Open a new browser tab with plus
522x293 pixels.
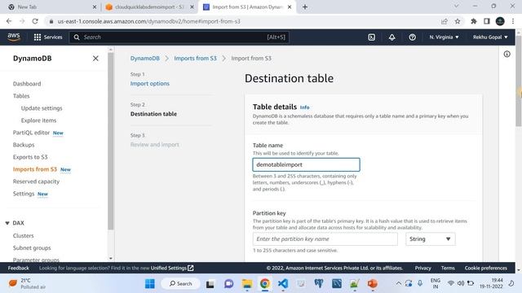point(305,7)
